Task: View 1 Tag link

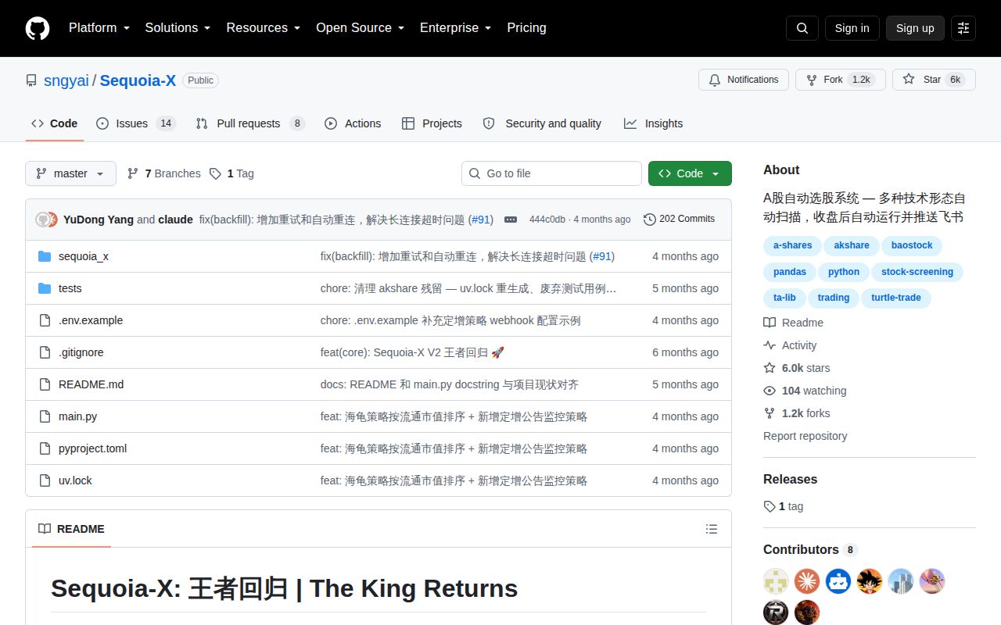Action: (x=232, y=173)
